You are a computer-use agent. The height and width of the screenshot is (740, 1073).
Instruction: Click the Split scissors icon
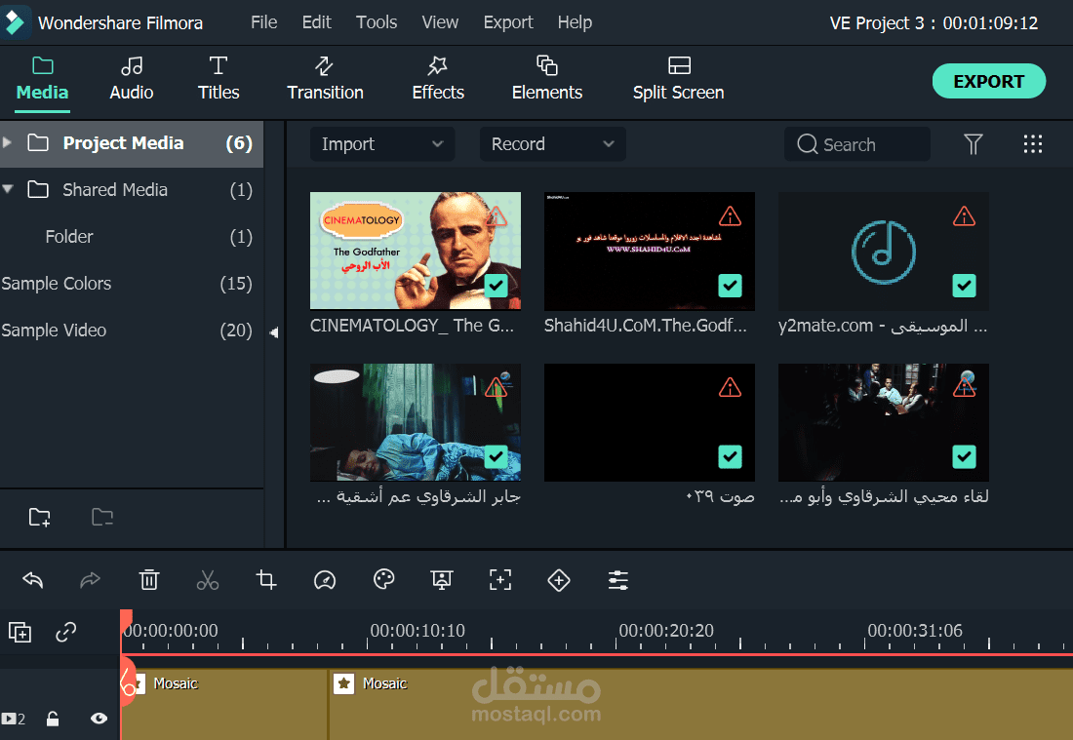[208, 580]
